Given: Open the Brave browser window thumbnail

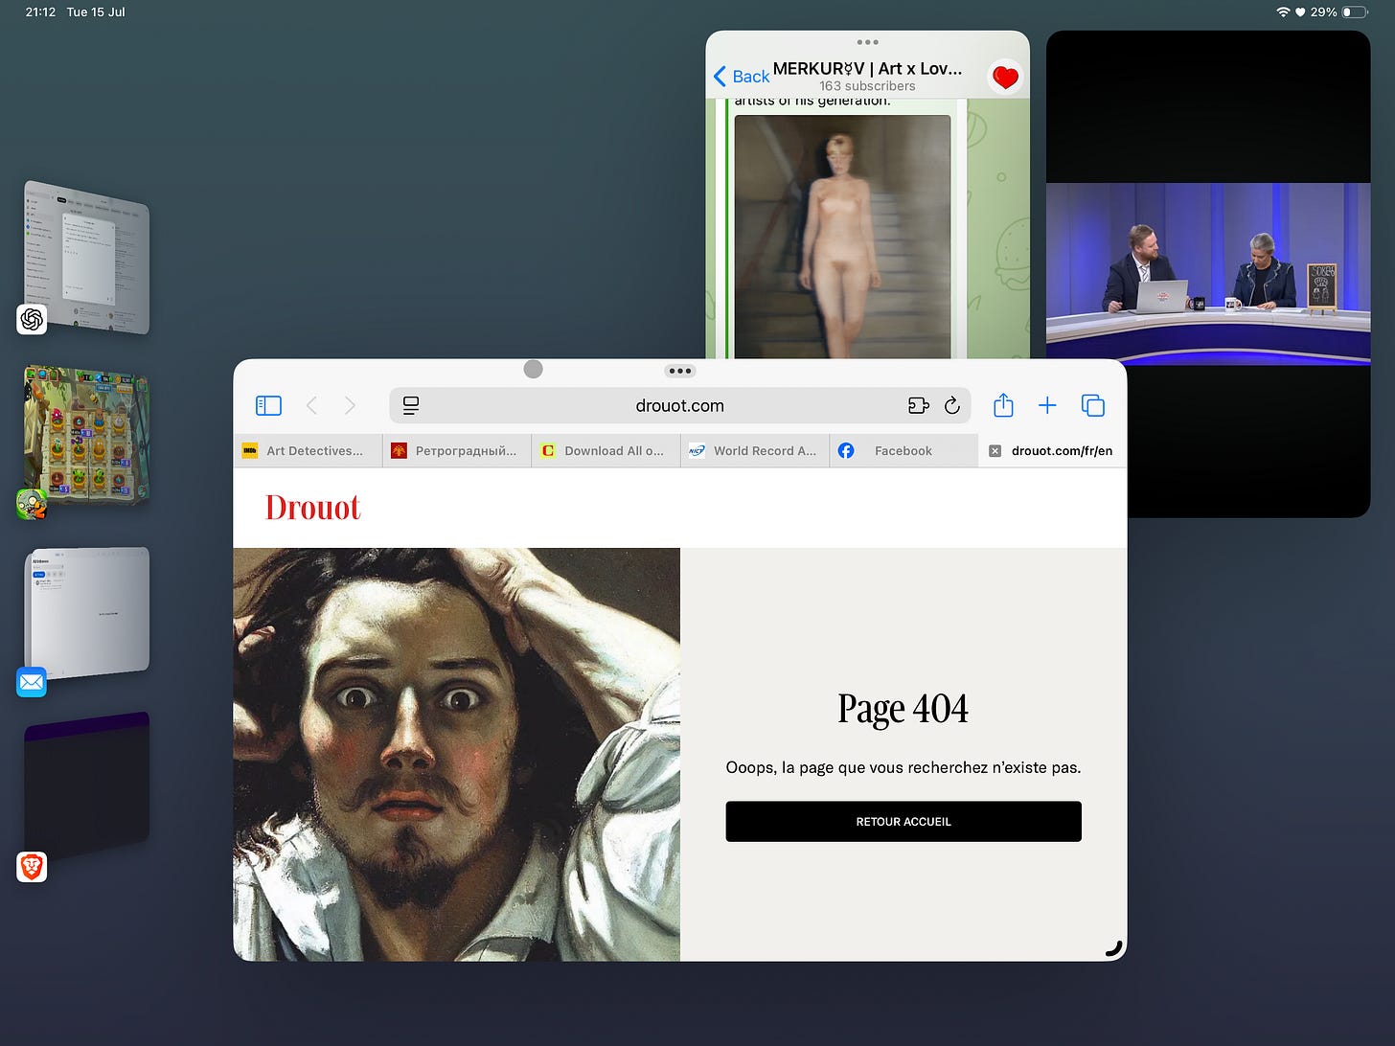Looking at the screenshot, I should (86, 785).
